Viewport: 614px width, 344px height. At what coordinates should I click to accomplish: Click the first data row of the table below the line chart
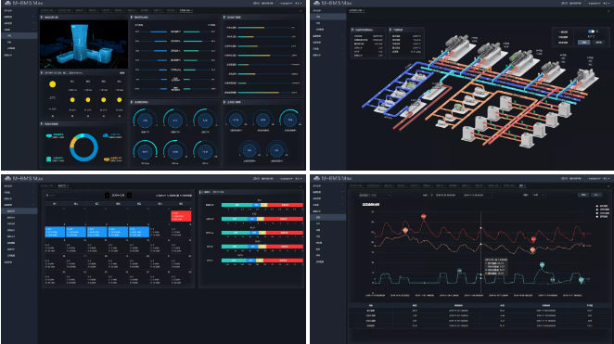[480, 311]
